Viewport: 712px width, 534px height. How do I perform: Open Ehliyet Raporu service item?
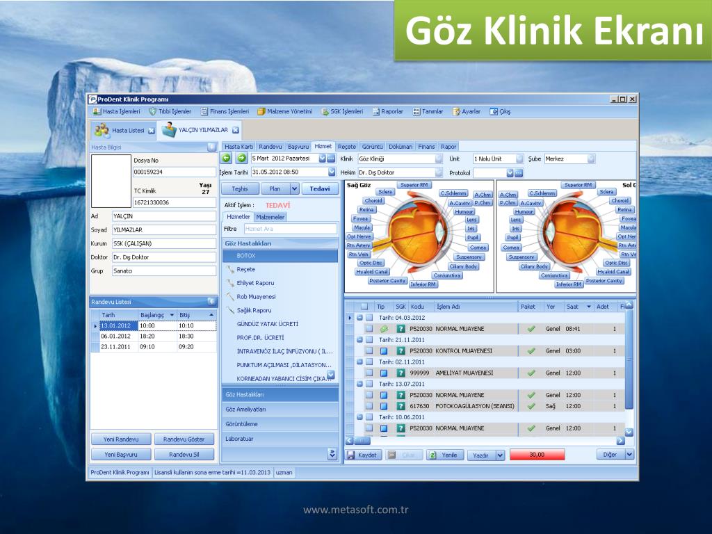[255, 283]
